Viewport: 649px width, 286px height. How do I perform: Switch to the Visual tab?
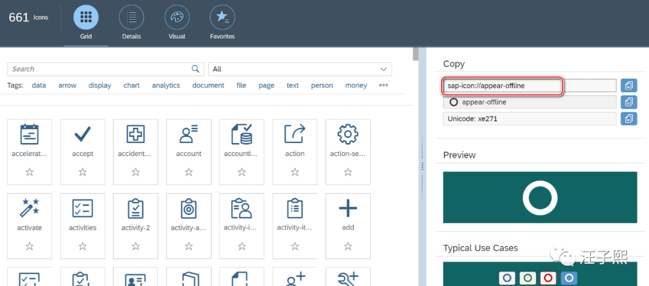click(x=177, y=23)
